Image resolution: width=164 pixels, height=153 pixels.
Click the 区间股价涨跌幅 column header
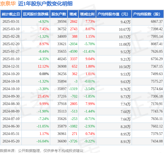click(36, 14)
